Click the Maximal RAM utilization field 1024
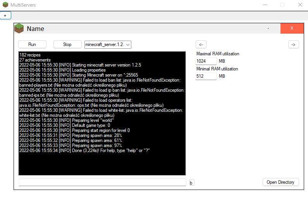 (206, 61)
